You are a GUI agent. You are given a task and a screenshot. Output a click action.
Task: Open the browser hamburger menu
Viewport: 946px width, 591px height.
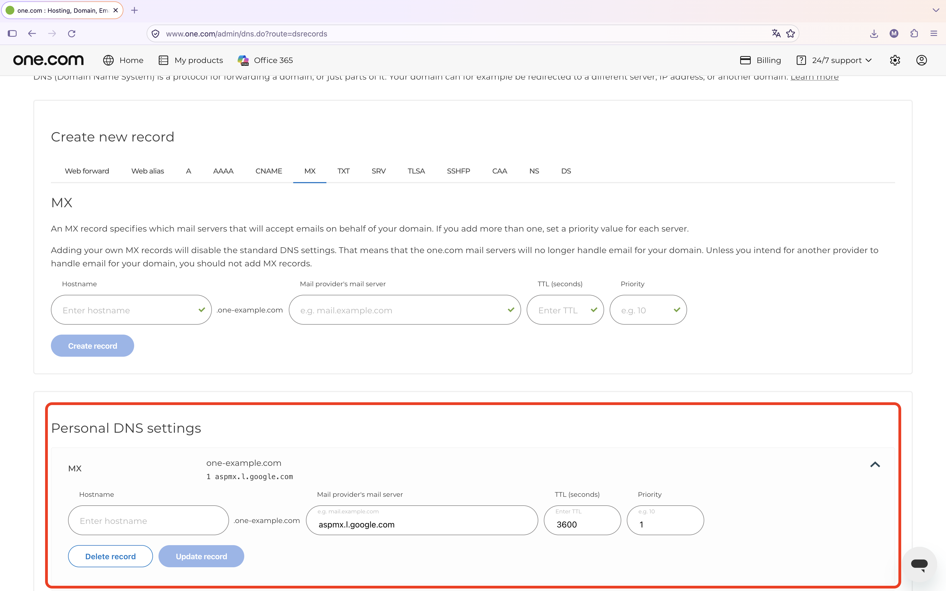point(934,34)
